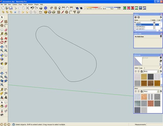Select the Iso view icon

pos(52,8)
